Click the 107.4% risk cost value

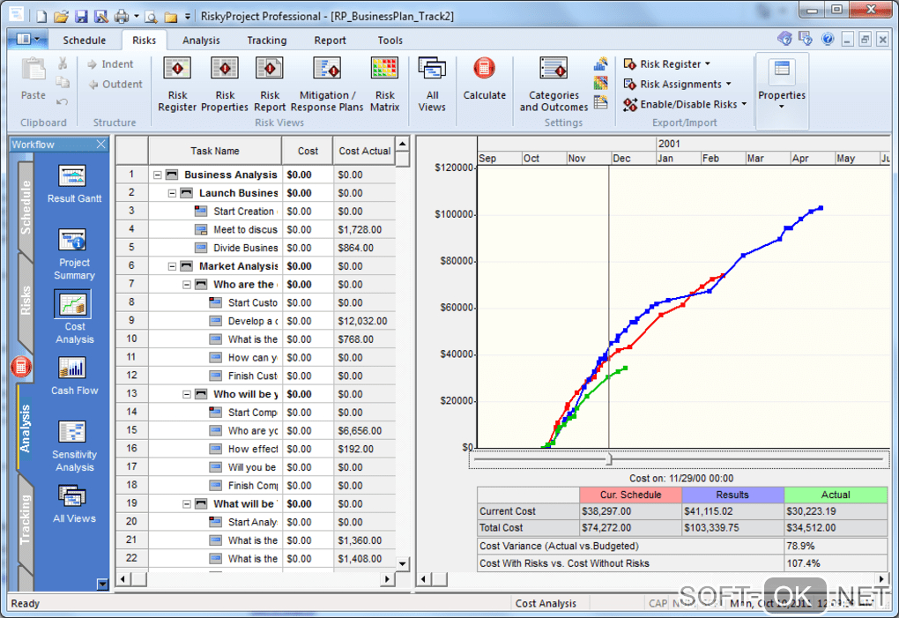point(836,563)
